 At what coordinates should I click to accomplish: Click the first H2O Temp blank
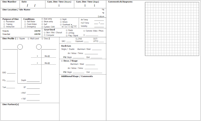point(96,23)
